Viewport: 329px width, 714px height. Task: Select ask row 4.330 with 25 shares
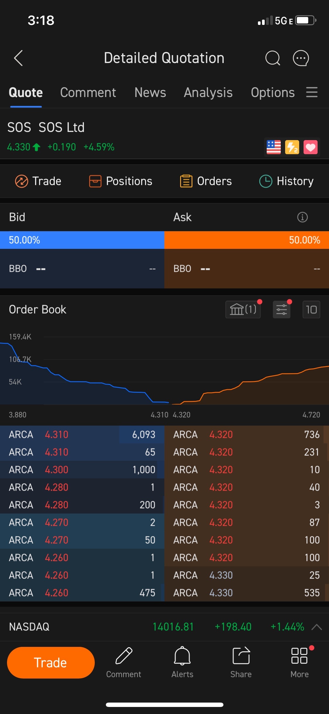247,575
